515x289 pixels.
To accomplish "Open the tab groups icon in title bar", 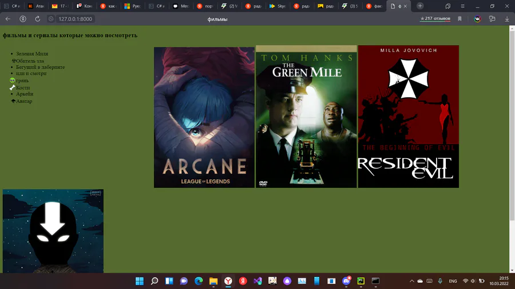I will 447,6.
